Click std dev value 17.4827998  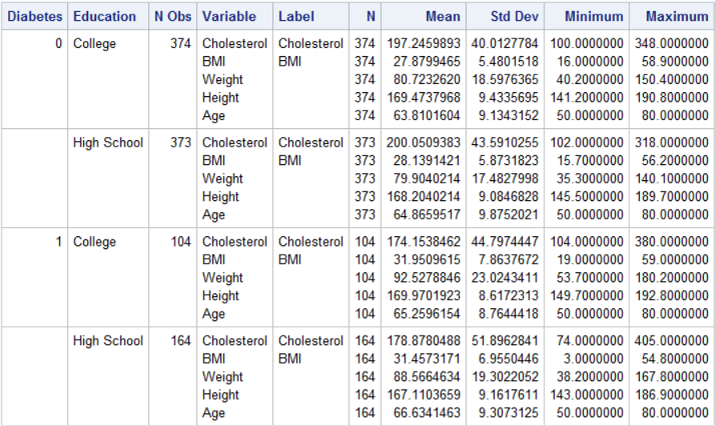[504, 179]
